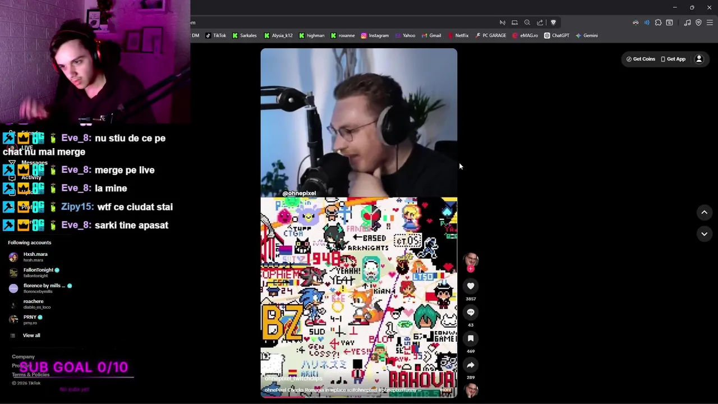The image size is (718, 404).
Task: Click the share page icon in address bar
Action: [540, 22]
